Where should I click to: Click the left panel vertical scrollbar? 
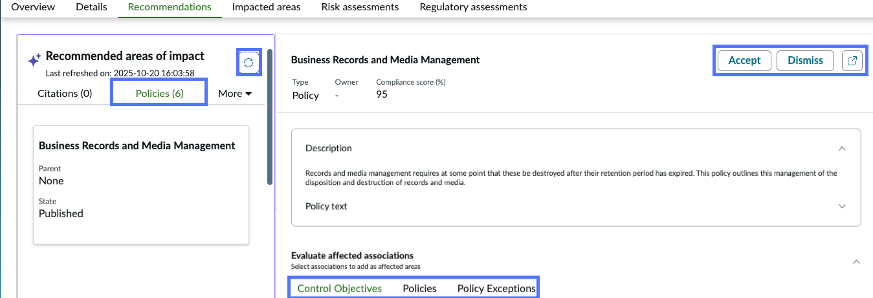pos(270,118)
